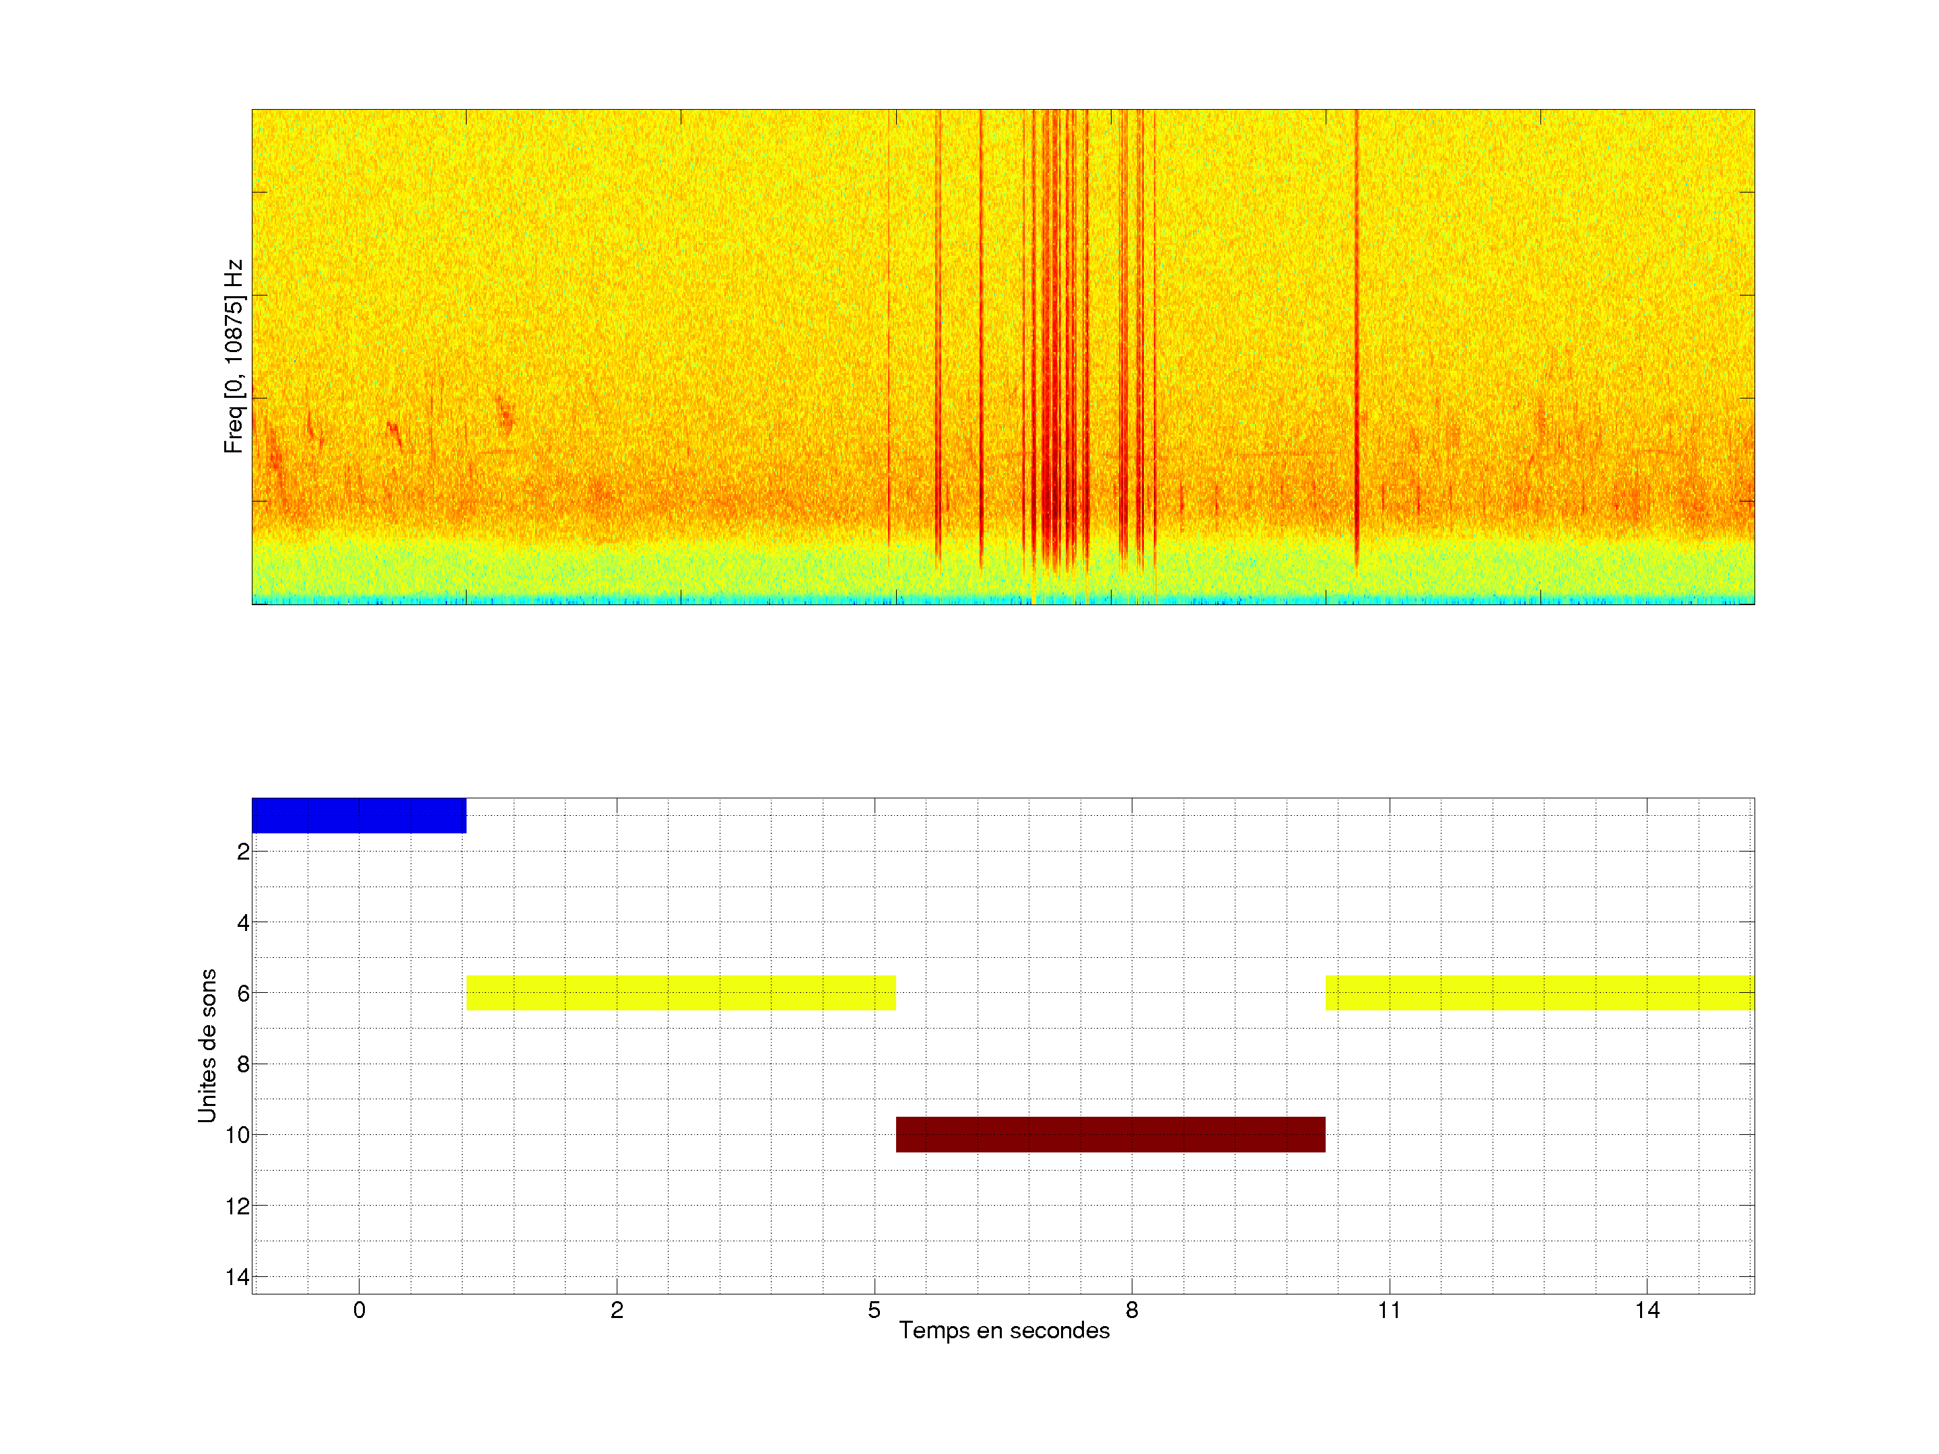Select the right yellow bar at unit 6
This screenshot has height=1454, width=1939.
(1538, 992)
